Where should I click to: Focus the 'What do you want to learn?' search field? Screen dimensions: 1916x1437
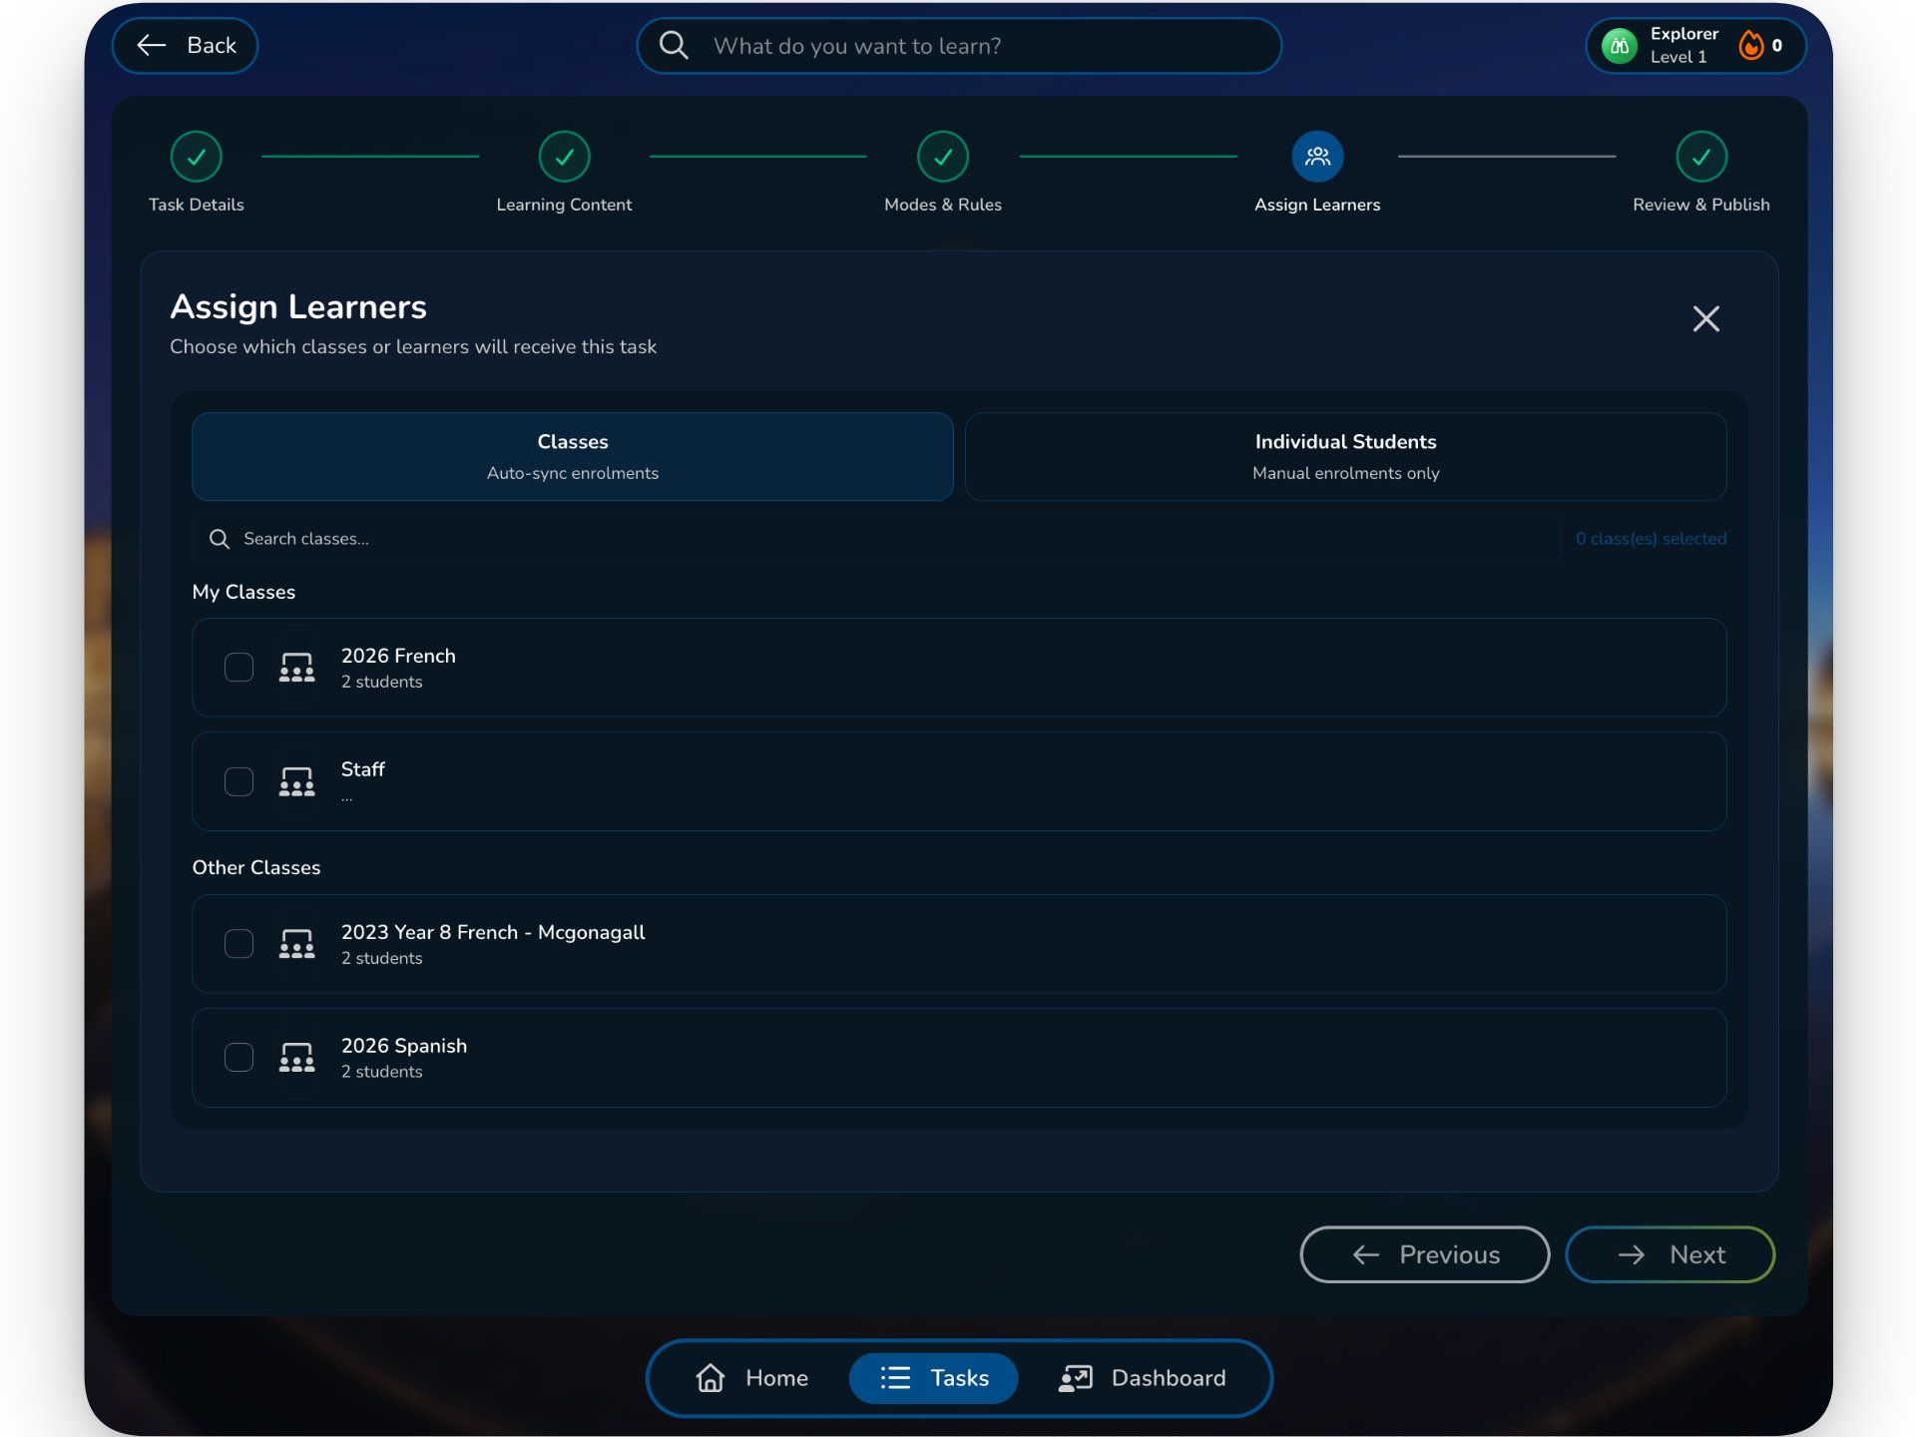[x=959, y=46]
